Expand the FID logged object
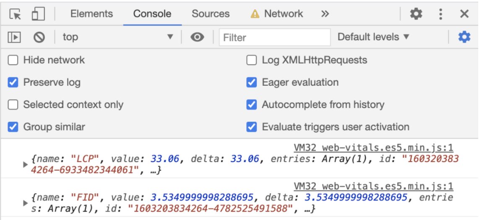The height and width of the screenshot is (220, 479). click(x=26, y=203)
